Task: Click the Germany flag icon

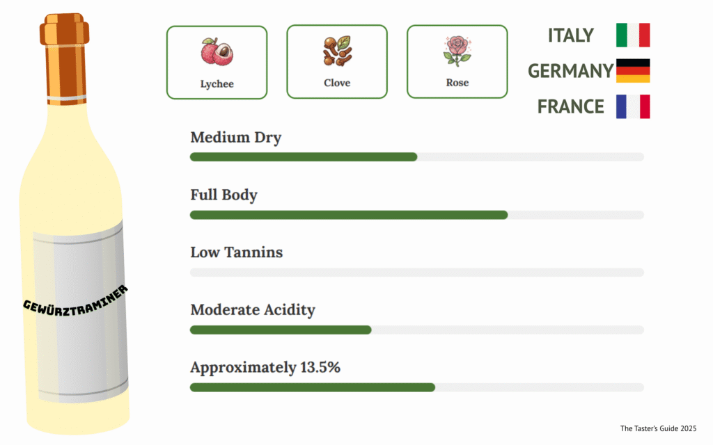Action: click(x=632, y=70)
